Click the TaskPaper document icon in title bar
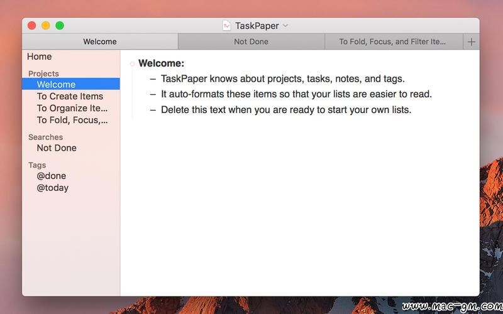Viewport: 503px width, 314px height. [226, 26]
